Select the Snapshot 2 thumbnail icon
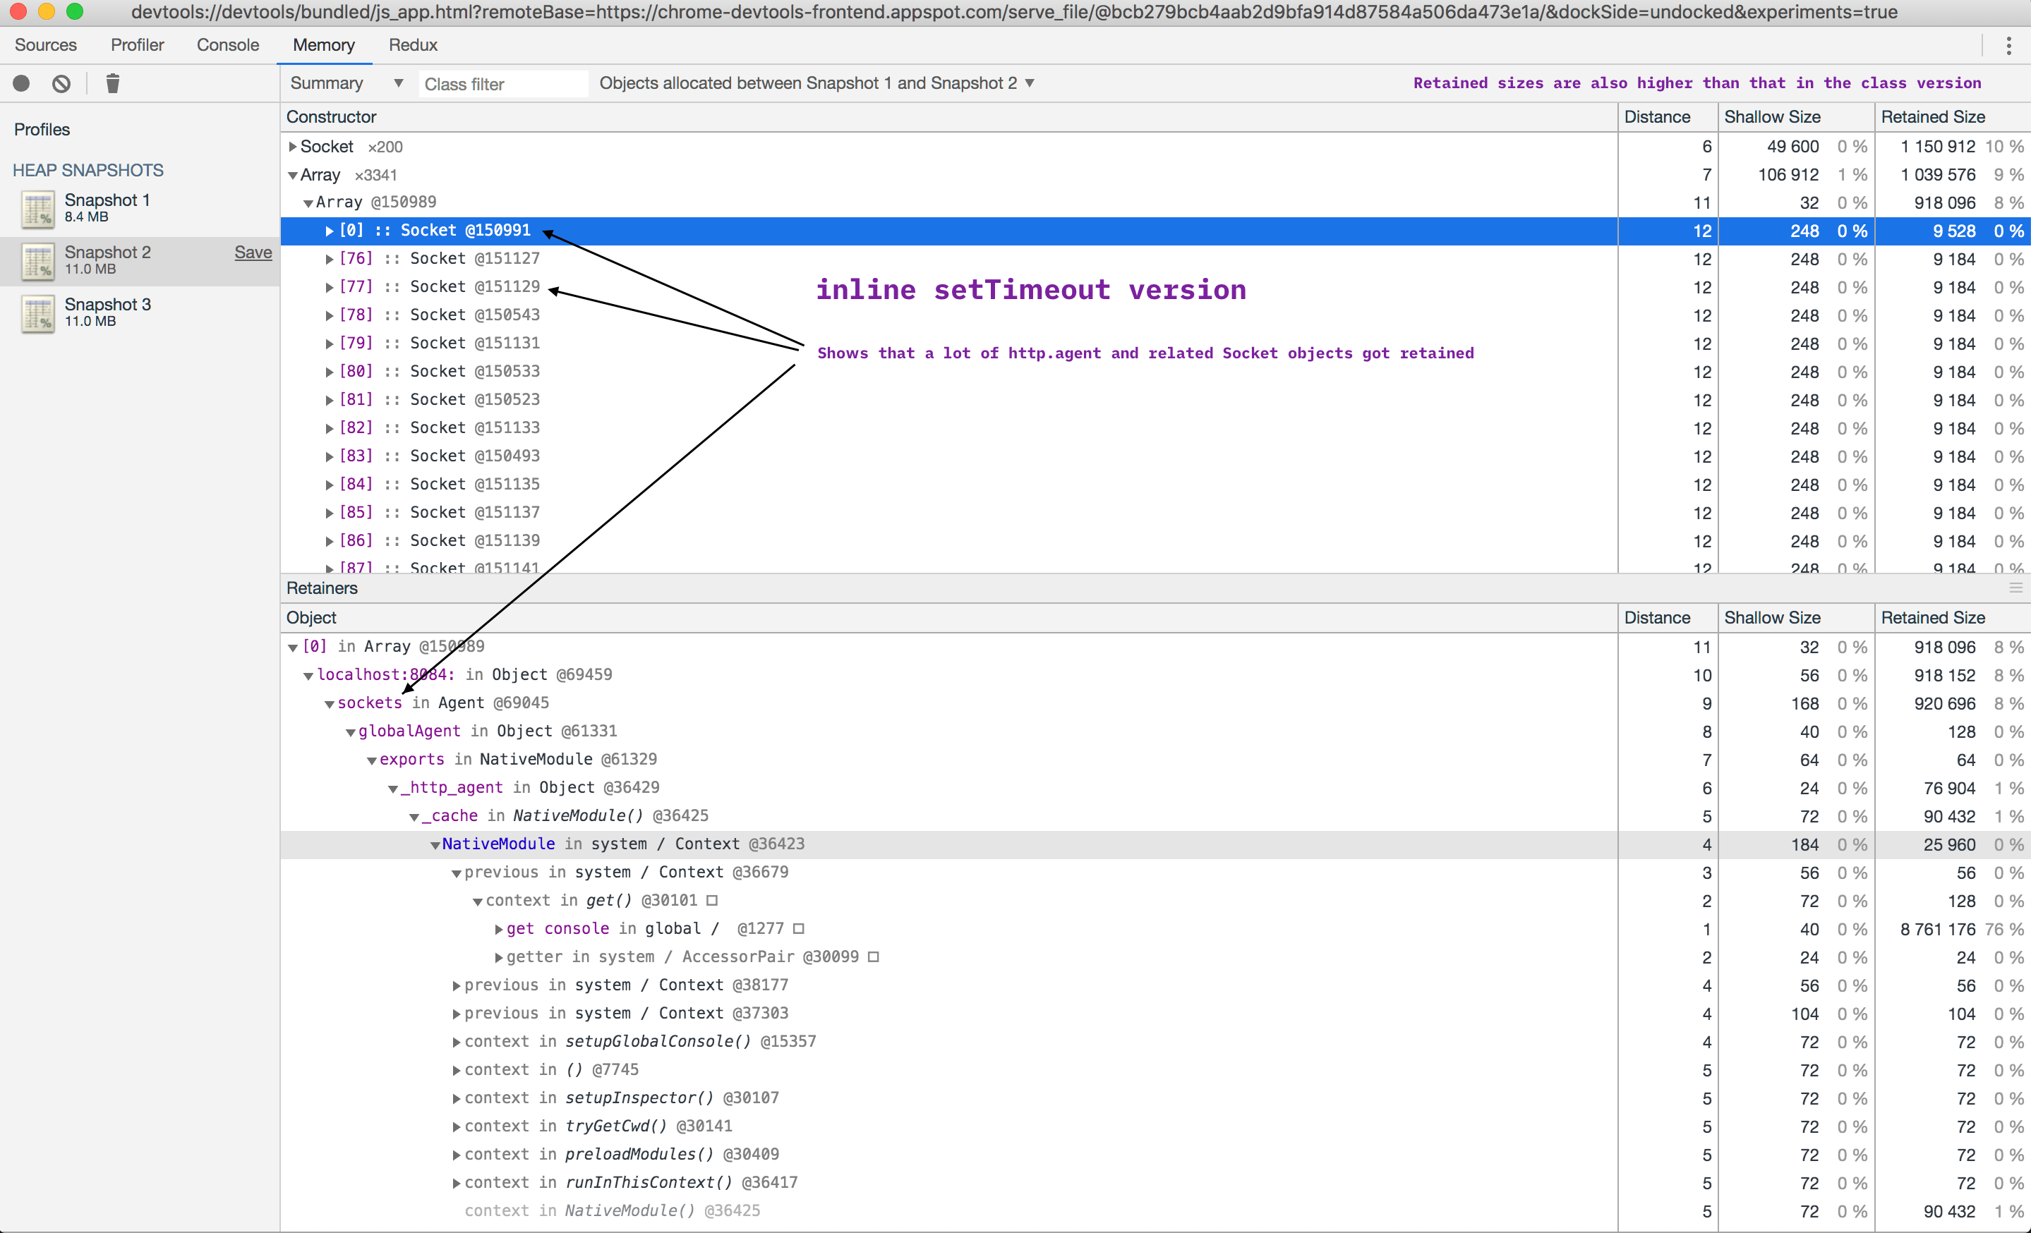 coord(37,261)
